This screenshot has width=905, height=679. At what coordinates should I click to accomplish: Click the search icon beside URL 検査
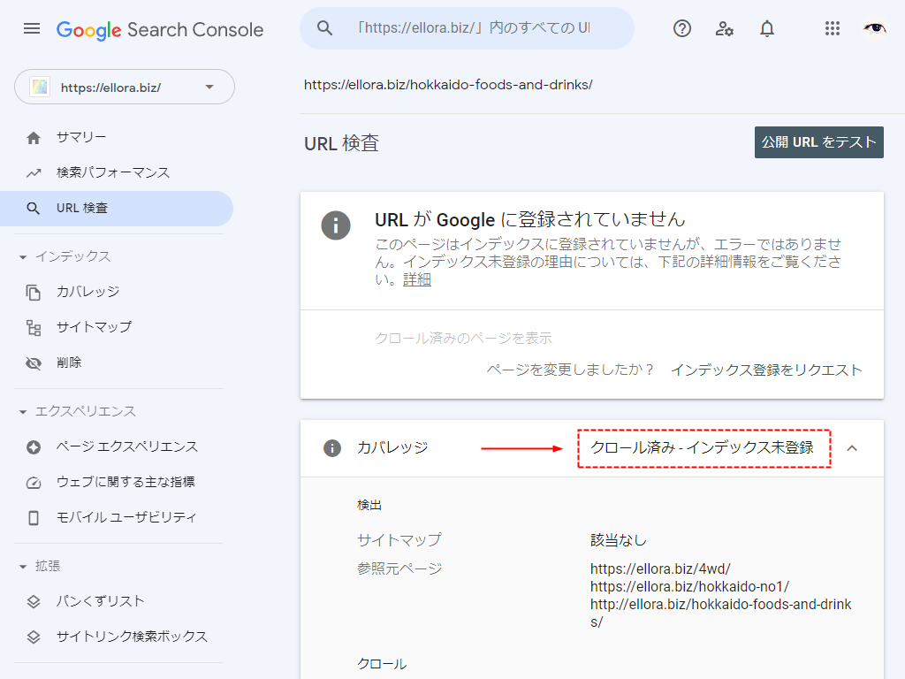point(34,209)
